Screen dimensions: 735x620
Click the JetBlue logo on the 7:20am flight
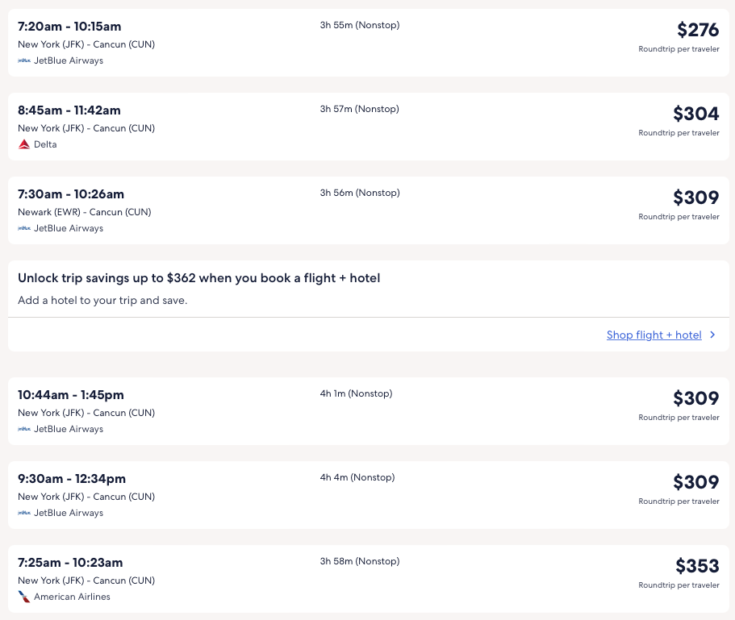click(24, 60)
